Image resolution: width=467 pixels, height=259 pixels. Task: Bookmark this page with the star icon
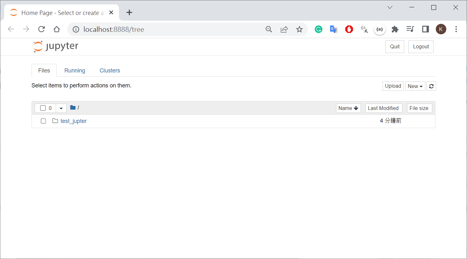[x=299, y=29]
